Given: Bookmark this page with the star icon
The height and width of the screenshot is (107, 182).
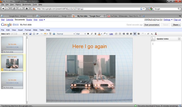Looking at the screenshot, I should click(141, 9).
